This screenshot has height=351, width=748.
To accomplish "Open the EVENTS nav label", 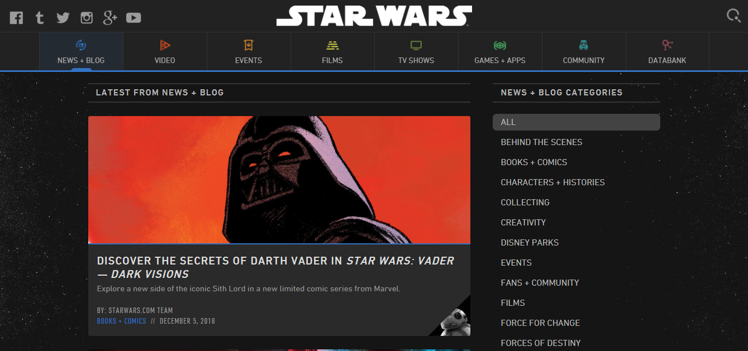I will (x=249, y=60).
